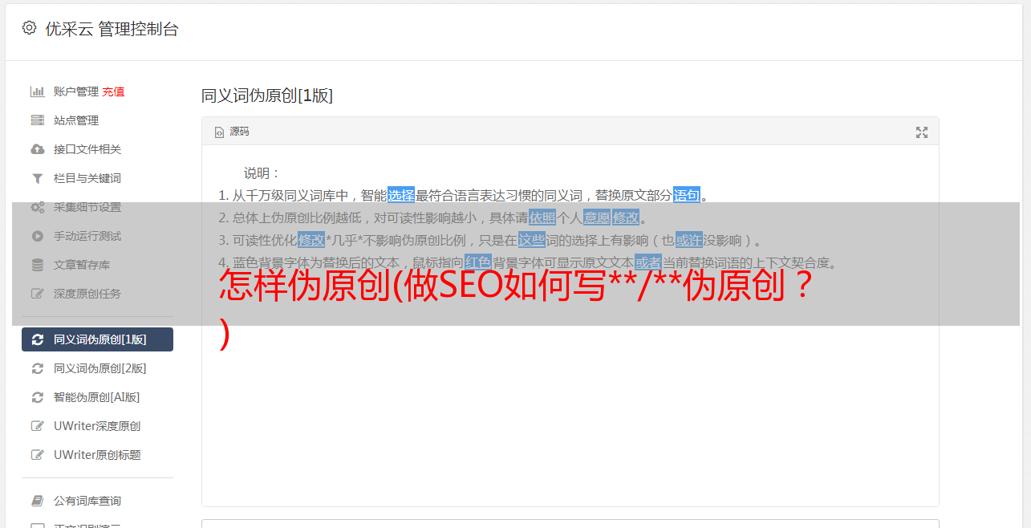The width and height of the screenshot is (1031, 528).
Task: Click the server icon for 站点管理
Action: pos(37,120)
